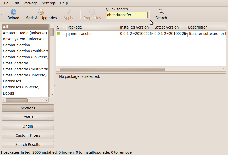Viewport: 228px width, 155px height.
Task: Toggle qhimdtransfer status checkbox
Action: (x=59, y=34)
